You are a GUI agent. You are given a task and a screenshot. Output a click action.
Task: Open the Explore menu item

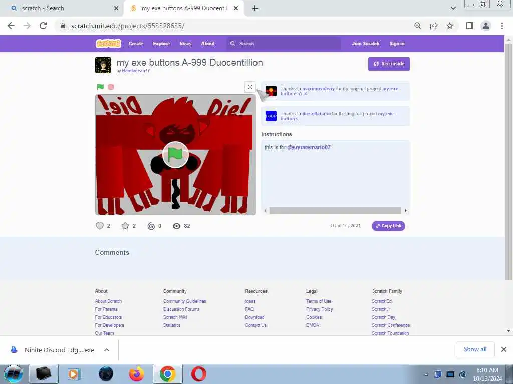[x=161, y=44]
